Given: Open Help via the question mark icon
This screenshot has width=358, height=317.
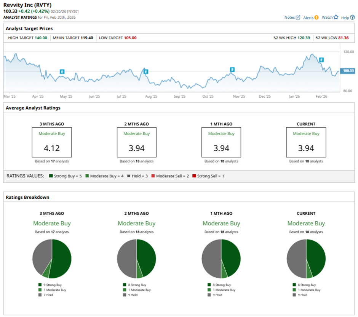Looking at the screenshot, I should tap(352, 18).
